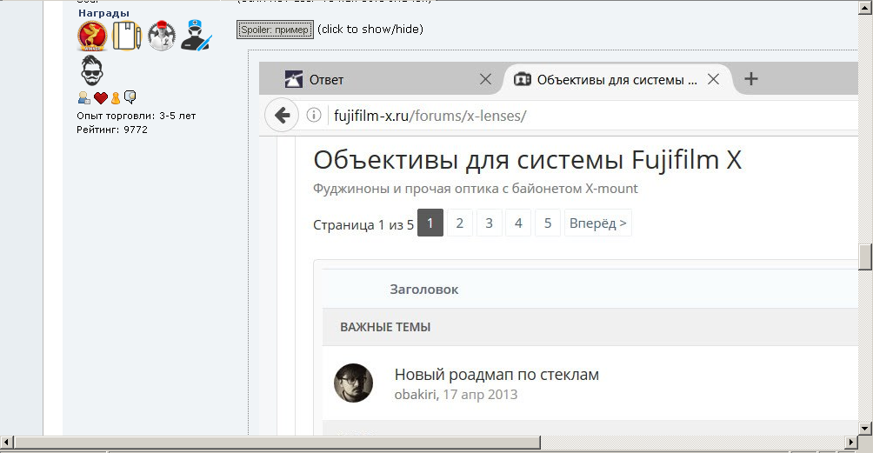873x453 pixels.
Task: Click the Рейтинг: 9772 text
Action: pyautogui.click(x=112, y=130)
